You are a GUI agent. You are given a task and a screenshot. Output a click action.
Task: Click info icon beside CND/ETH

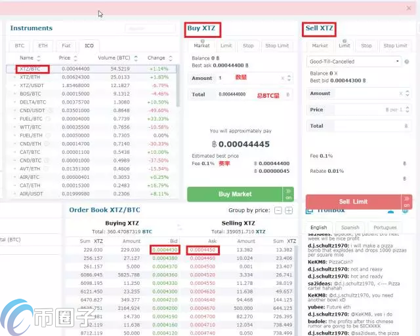coord(47,144)
